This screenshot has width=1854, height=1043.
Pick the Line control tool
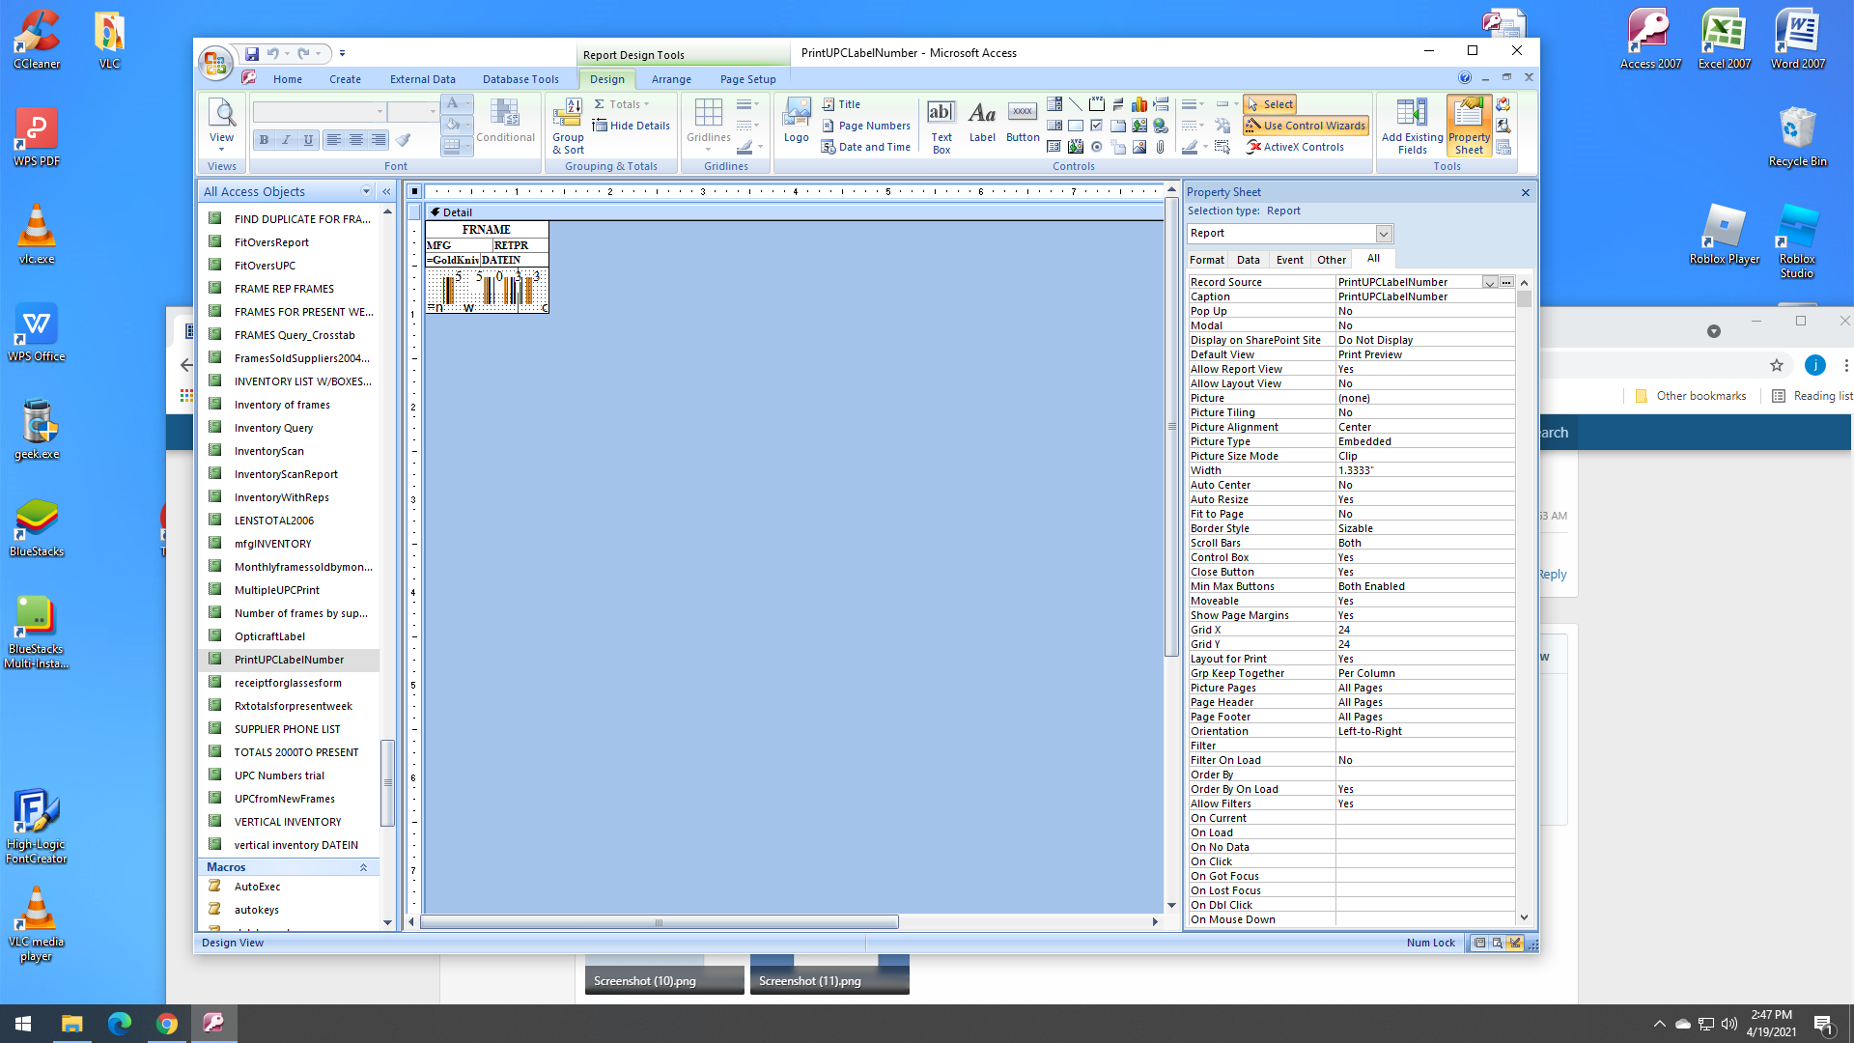pos(1076,104)
